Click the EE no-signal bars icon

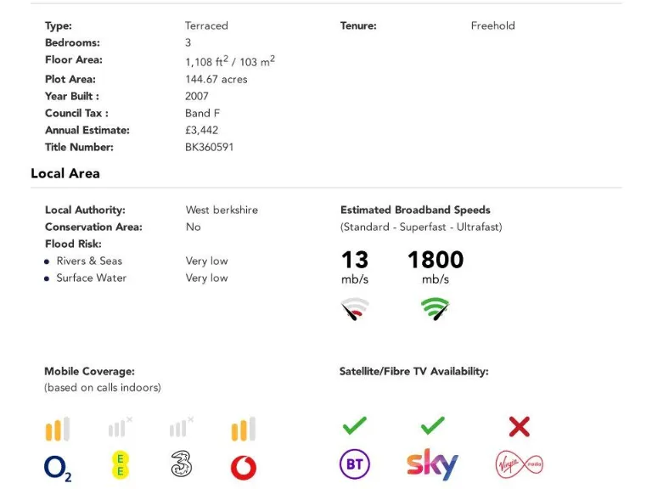point(121,427)
